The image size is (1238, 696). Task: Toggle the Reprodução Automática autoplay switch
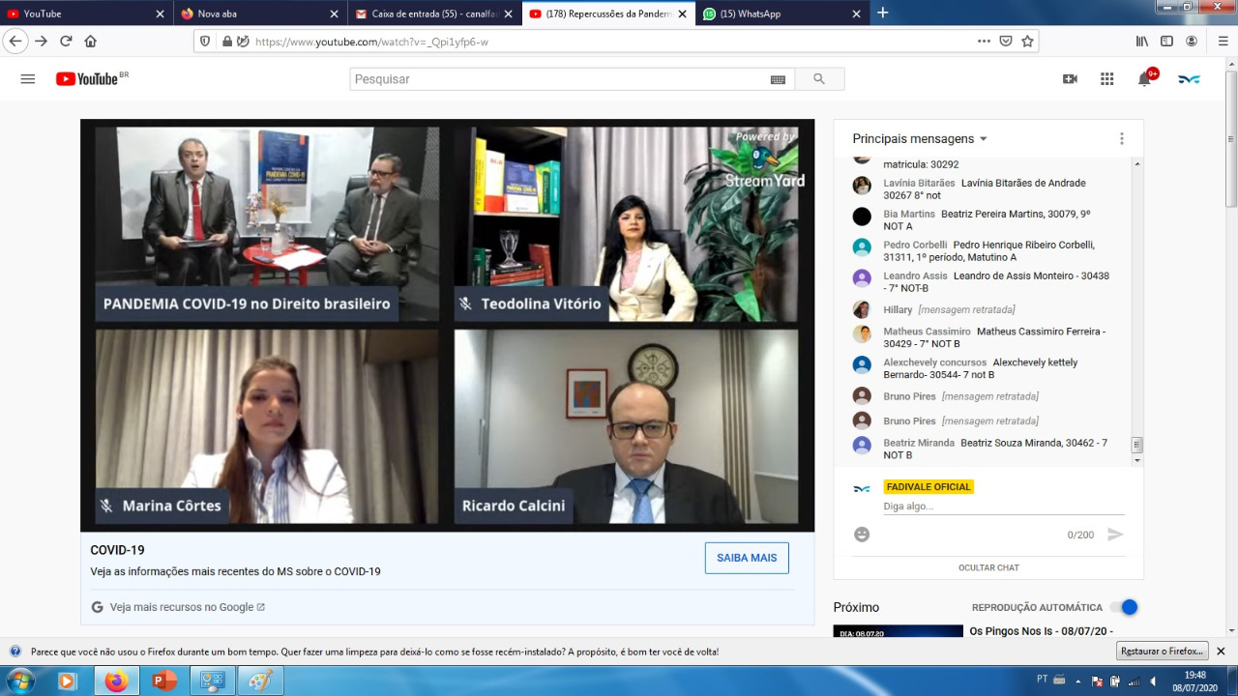pyautogui.click(x=1124, y=607)
